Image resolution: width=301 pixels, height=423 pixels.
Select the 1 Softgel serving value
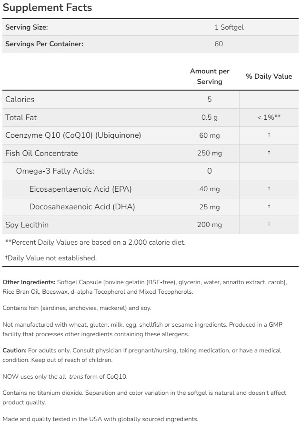[x=229, y=28]
